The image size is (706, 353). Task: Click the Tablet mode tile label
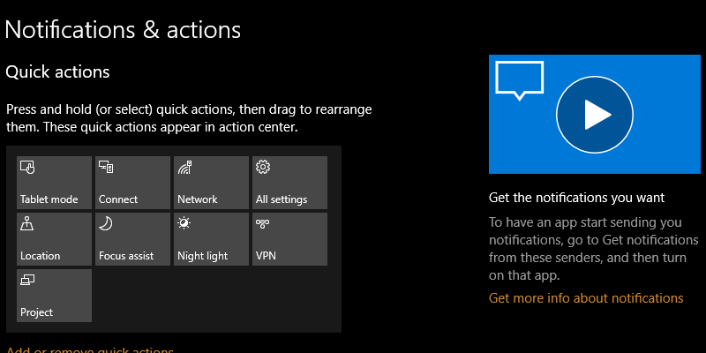(49, 199)
